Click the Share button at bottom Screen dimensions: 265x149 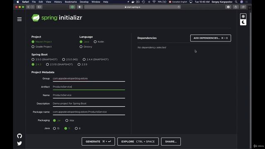171,142
